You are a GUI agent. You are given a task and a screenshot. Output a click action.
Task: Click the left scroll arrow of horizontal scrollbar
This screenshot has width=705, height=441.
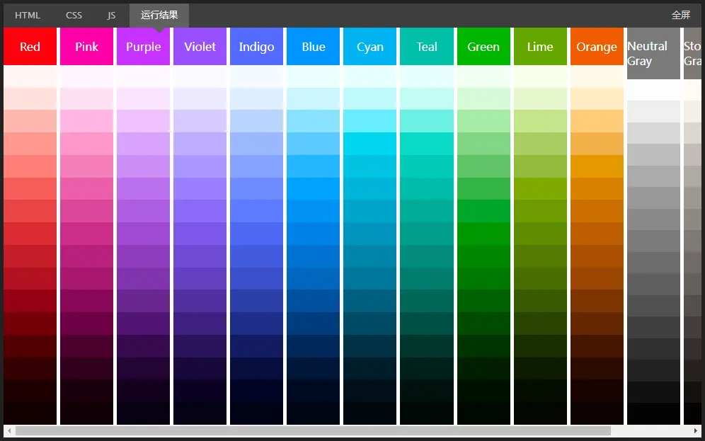pos(9,430)
